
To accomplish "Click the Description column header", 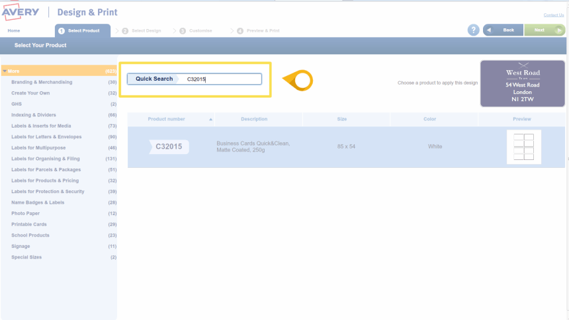I will (x=254, y=119).
